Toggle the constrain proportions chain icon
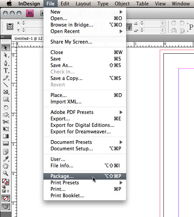Image resolution: width=194 pixels, height=217 pixels. point(129,27)
